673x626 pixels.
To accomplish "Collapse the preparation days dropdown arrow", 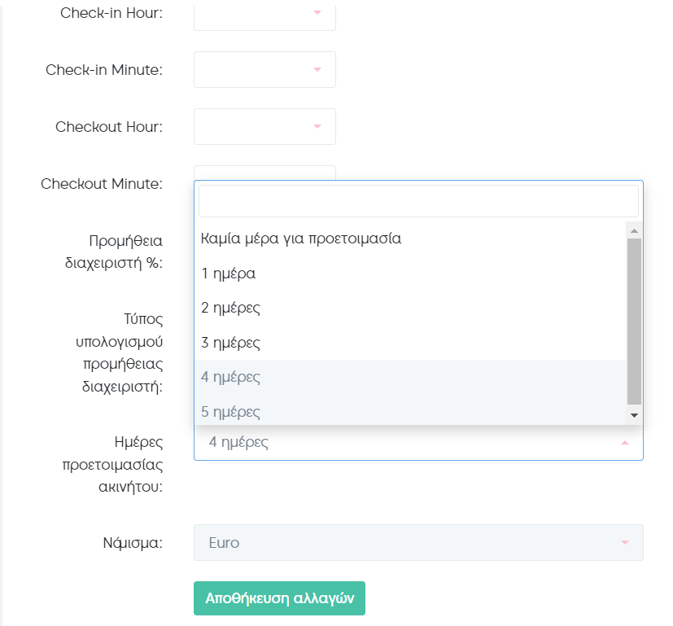I will [x=625, y=442].
